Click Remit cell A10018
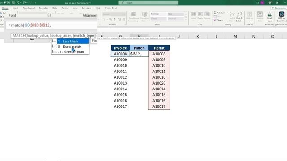287x161 pixels. pyautogui.click(x=159, y=77)
